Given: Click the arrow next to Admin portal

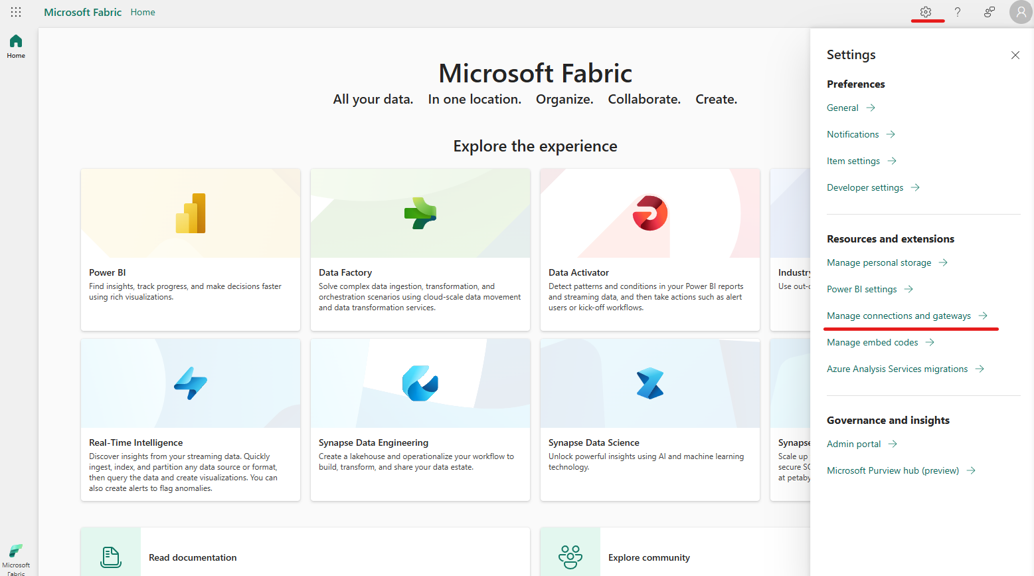Looking at the screenshot, I should pos(893,444).
